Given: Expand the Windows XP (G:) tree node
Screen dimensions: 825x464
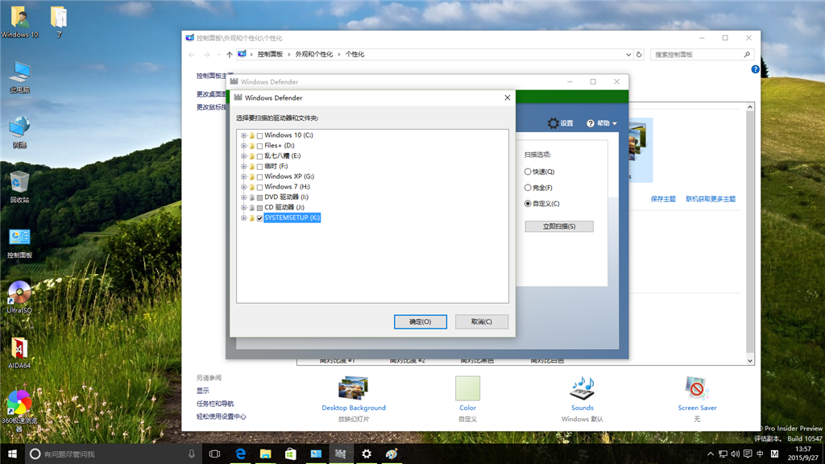Looking at the screenshot, I should tap(243, 176).
